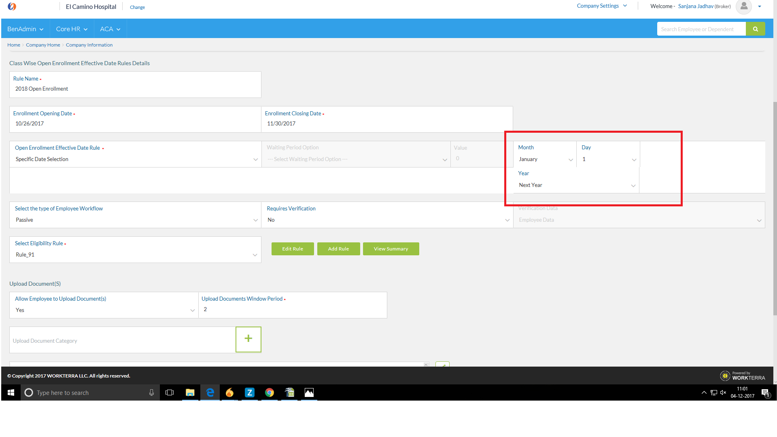
Task: Expand the Company Settings menu
Action: pos(601,6)
